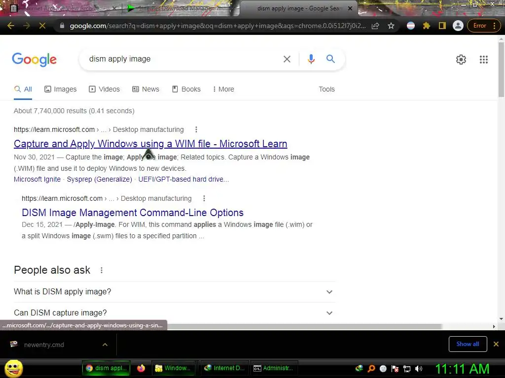
Task: Launch Firefox from the taskbar
Action: (141, 368)
